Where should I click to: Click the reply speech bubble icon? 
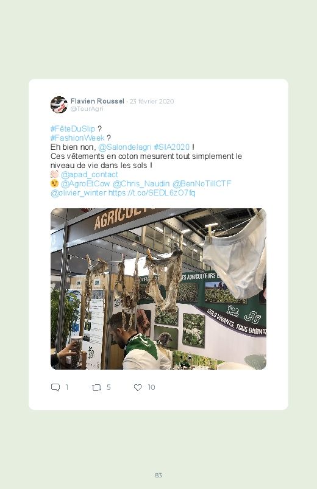point(55,387)
